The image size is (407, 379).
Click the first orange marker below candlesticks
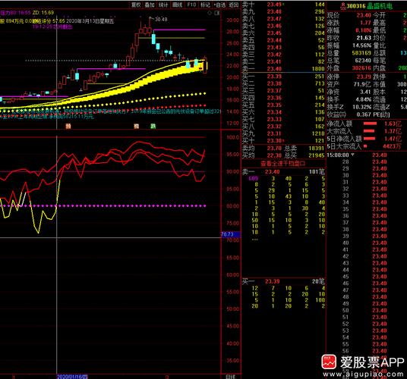pos(68,126)
